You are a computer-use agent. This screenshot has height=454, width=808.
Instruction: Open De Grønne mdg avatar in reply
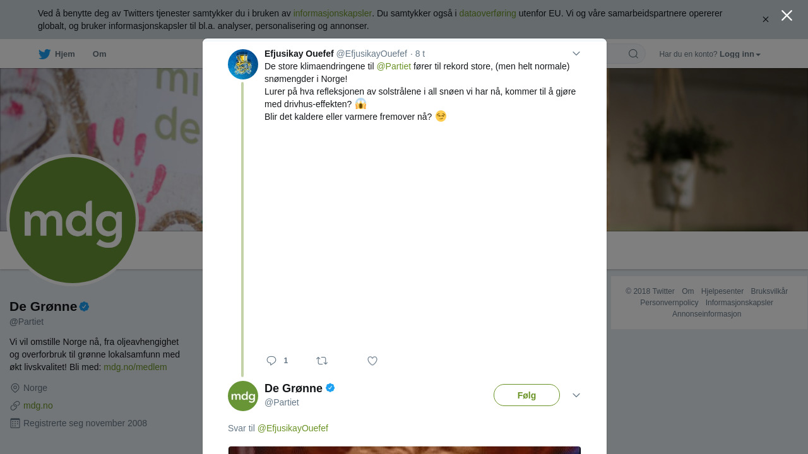point(243,396)
